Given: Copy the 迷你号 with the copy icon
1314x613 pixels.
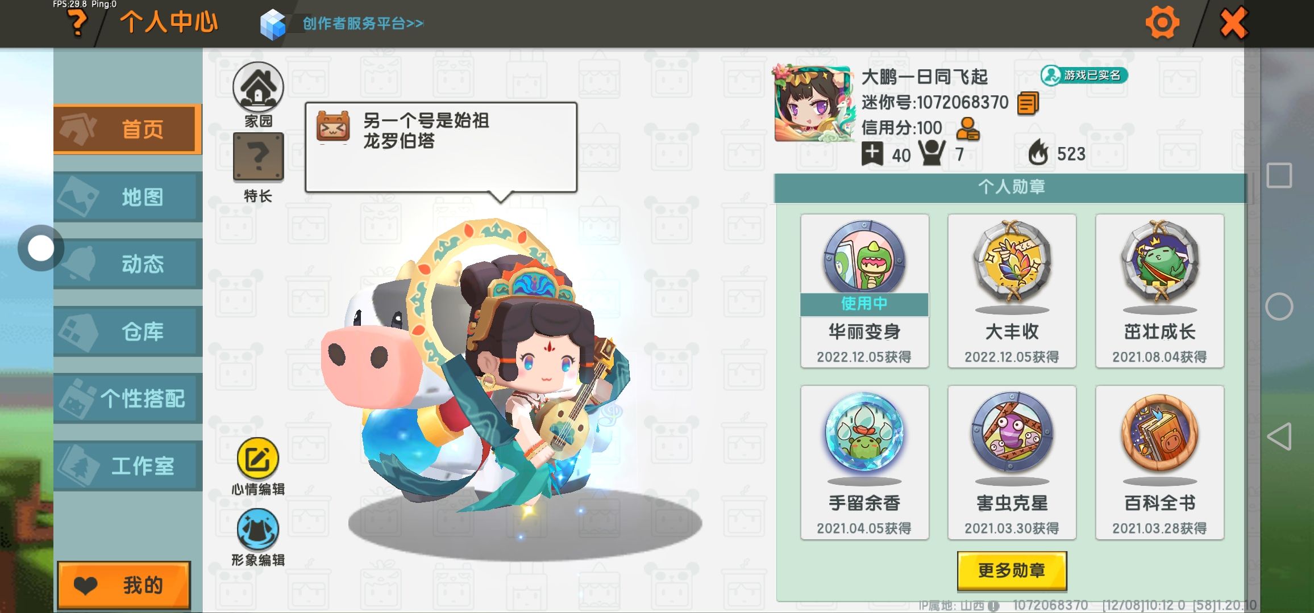Looking at the screenshot, I should pos(1028,103).
